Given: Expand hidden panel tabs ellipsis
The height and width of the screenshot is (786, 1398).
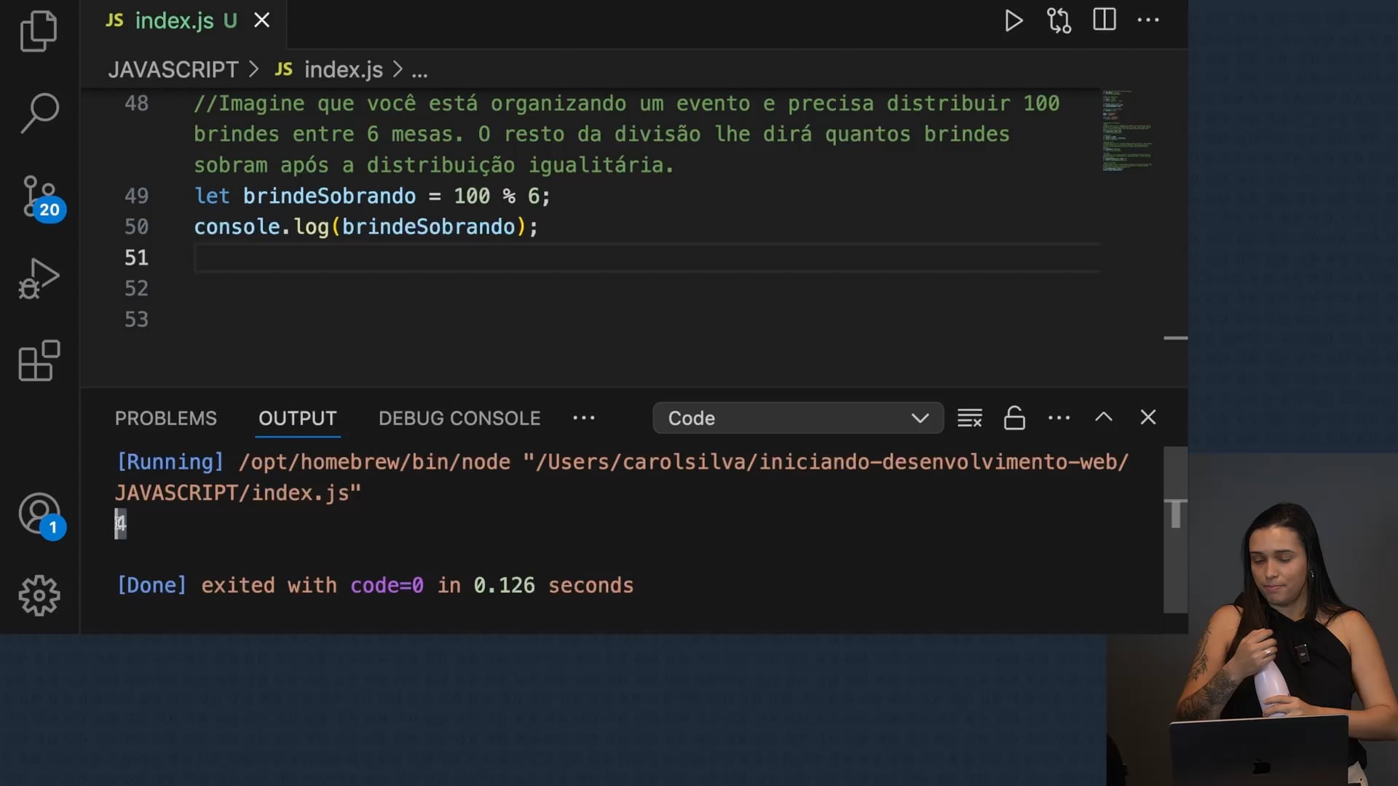Looking at the screenshot, I should coord(583,418).
